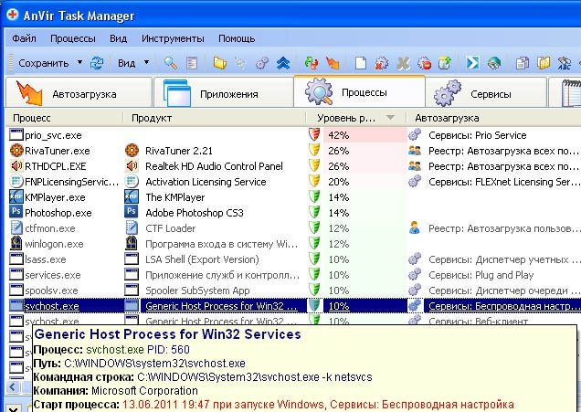This screenshot has width=581, height=412.
Task: Click the Вид toolbar button label
Action: (x=126, y=63)
